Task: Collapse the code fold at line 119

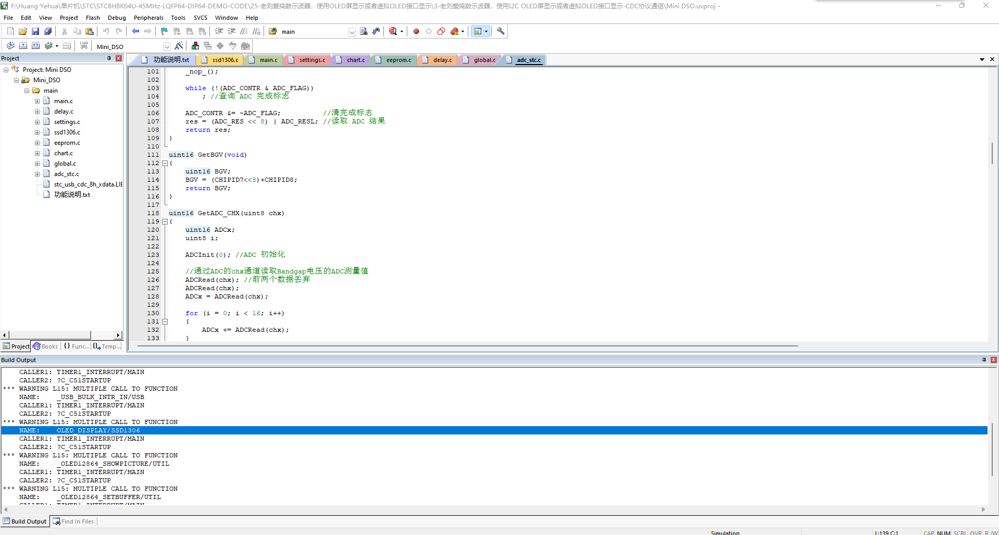Action: tap(165, 221)
